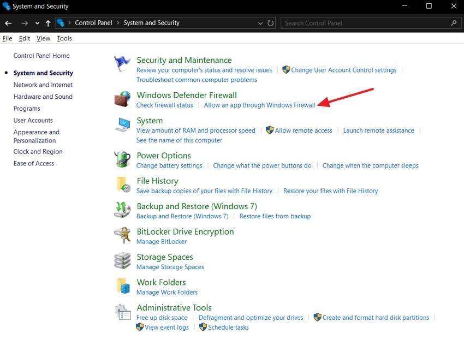Click Schedule tasks link
This screenshot has height=357, width=464.
coord(228,328)
